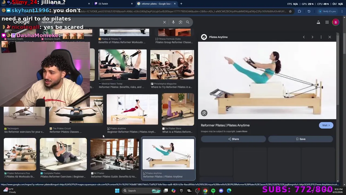Open Epic Games Launcher from the taskbar
Viewport: 346px width, 195px height.
pyautogui.click(x=181, y=191)
